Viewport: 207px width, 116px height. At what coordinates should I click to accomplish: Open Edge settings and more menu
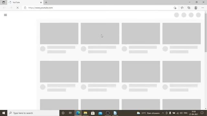click(203, 8)
